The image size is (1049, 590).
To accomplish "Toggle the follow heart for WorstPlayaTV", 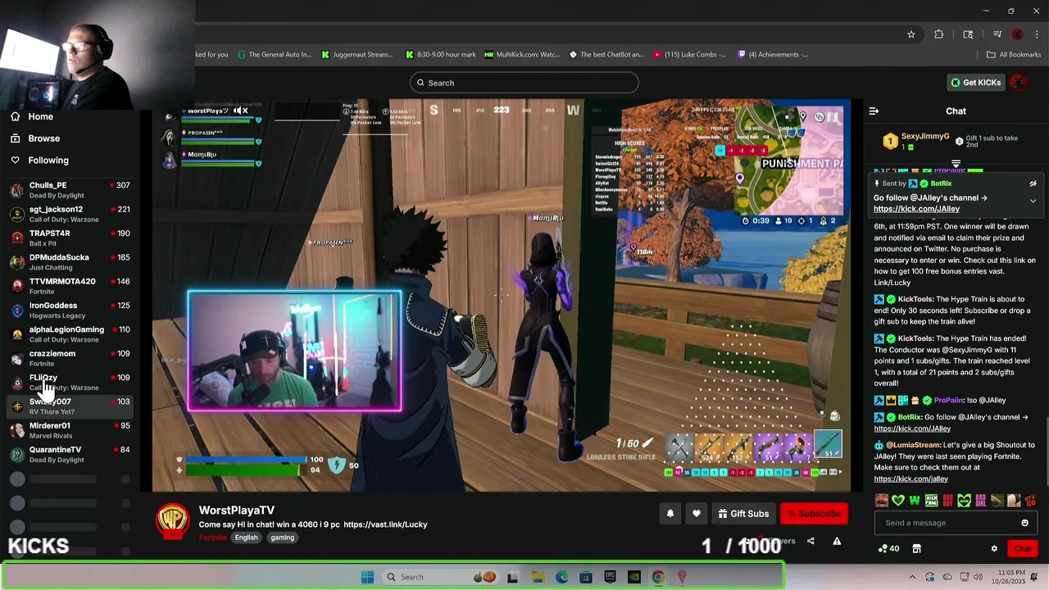I will tap(696, 514).
